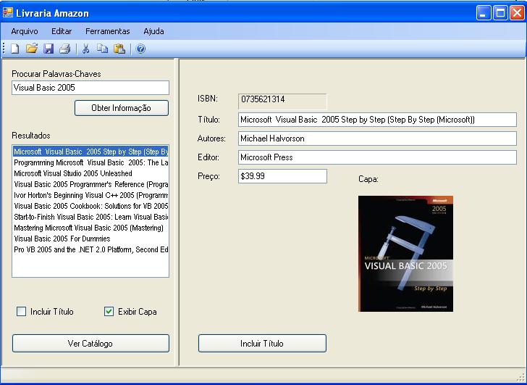Click the Autores field showing Michael Halvorson
The height and width of the screenshot is (385, 527).
tap(377, 138)
